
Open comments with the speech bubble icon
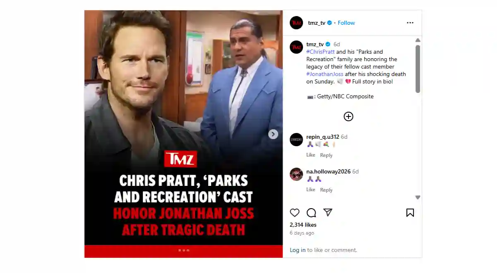click(x=311, y=213)
